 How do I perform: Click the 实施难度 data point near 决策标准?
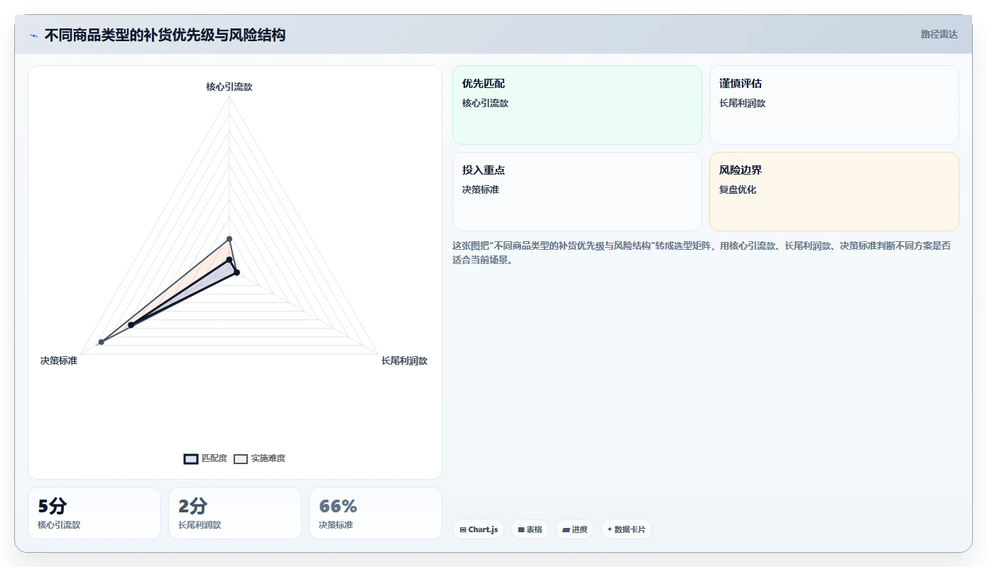click(102, 342)
